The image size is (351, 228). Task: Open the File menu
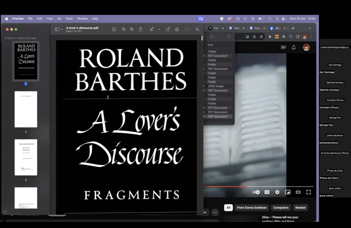[x=30, y=19]
